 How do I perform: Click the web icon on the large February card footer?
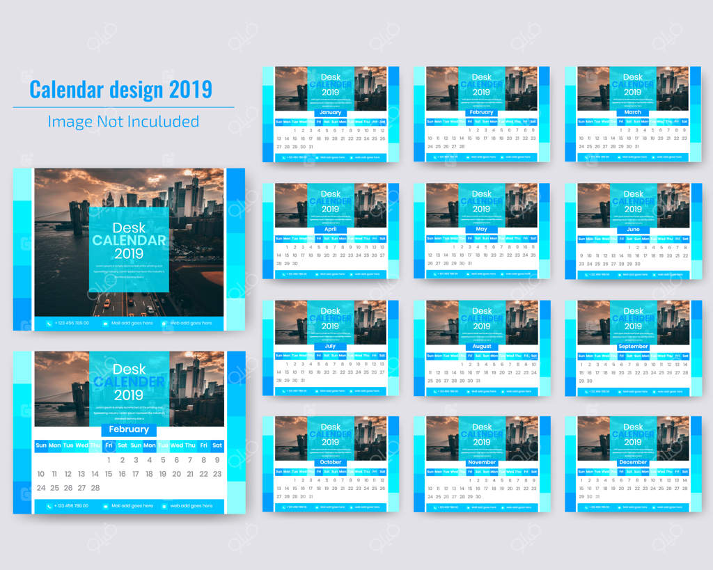coord(164,506)
